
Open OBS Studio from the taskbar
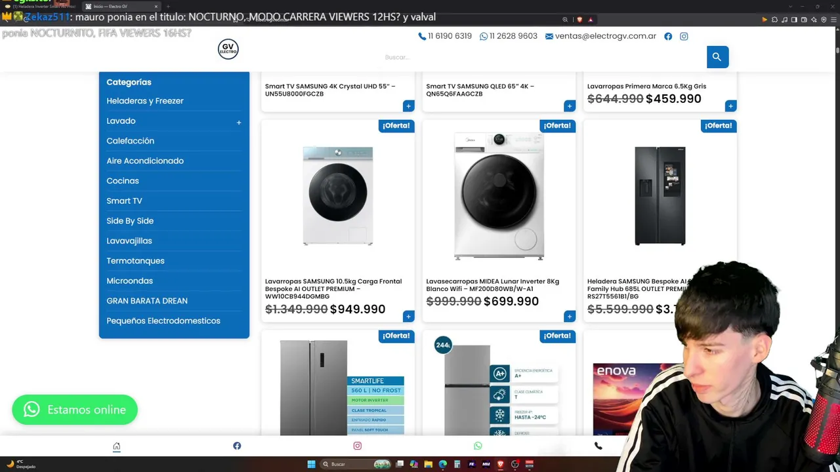point(514,464)
